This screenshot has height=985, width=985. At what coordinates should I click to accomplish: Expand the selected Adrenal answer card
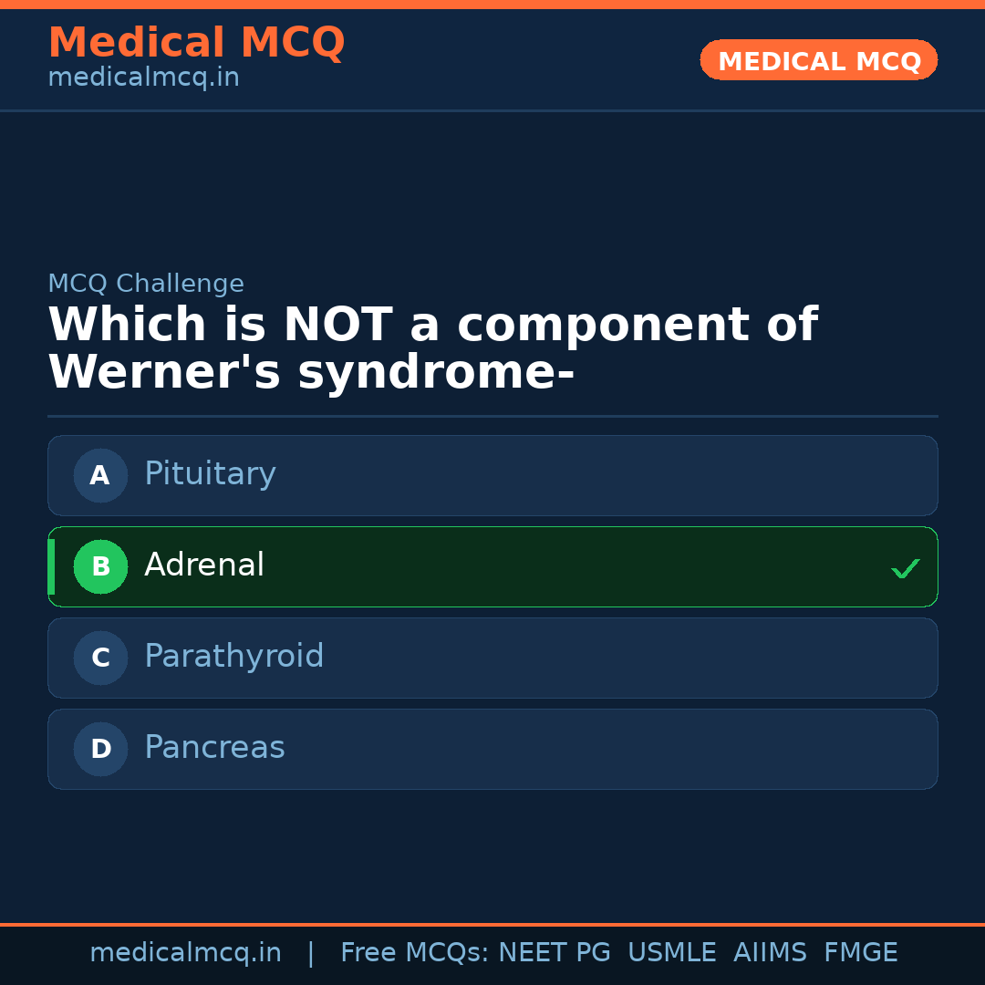click(x=493, y=566)
